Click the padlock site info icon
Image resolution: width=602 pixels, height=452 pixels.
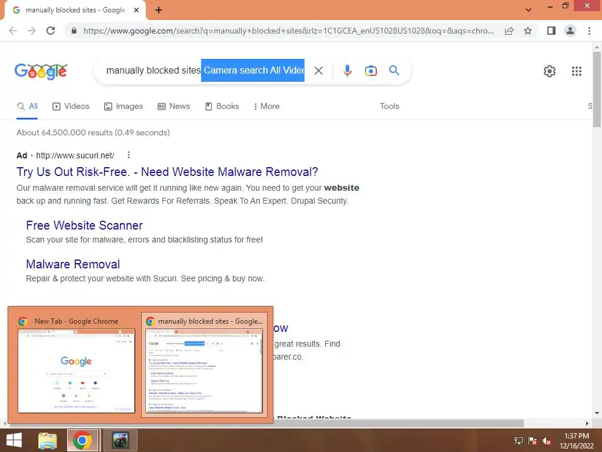pos(74,31)
